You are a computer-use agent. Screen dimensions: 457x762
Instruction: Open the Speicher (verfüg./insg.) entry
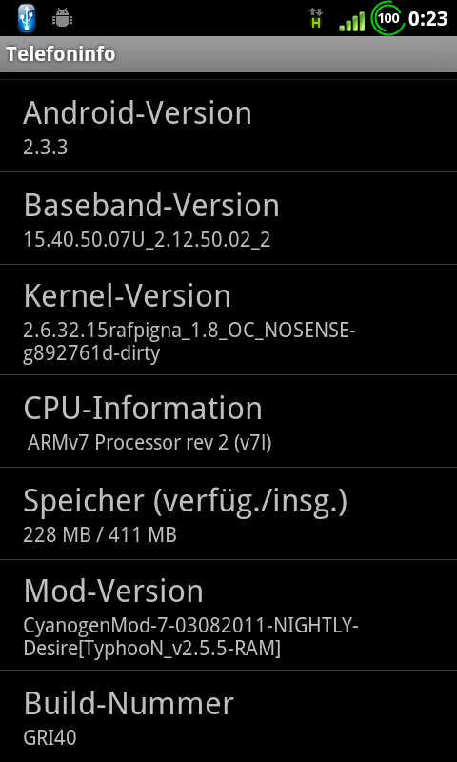pyautogui.click(x=228, y=513)
